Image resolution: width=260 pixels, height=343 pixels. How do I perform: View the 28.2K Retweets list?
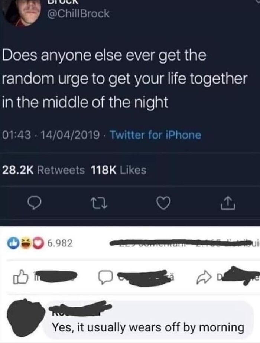pyautogui.click(x=43, y=170)
